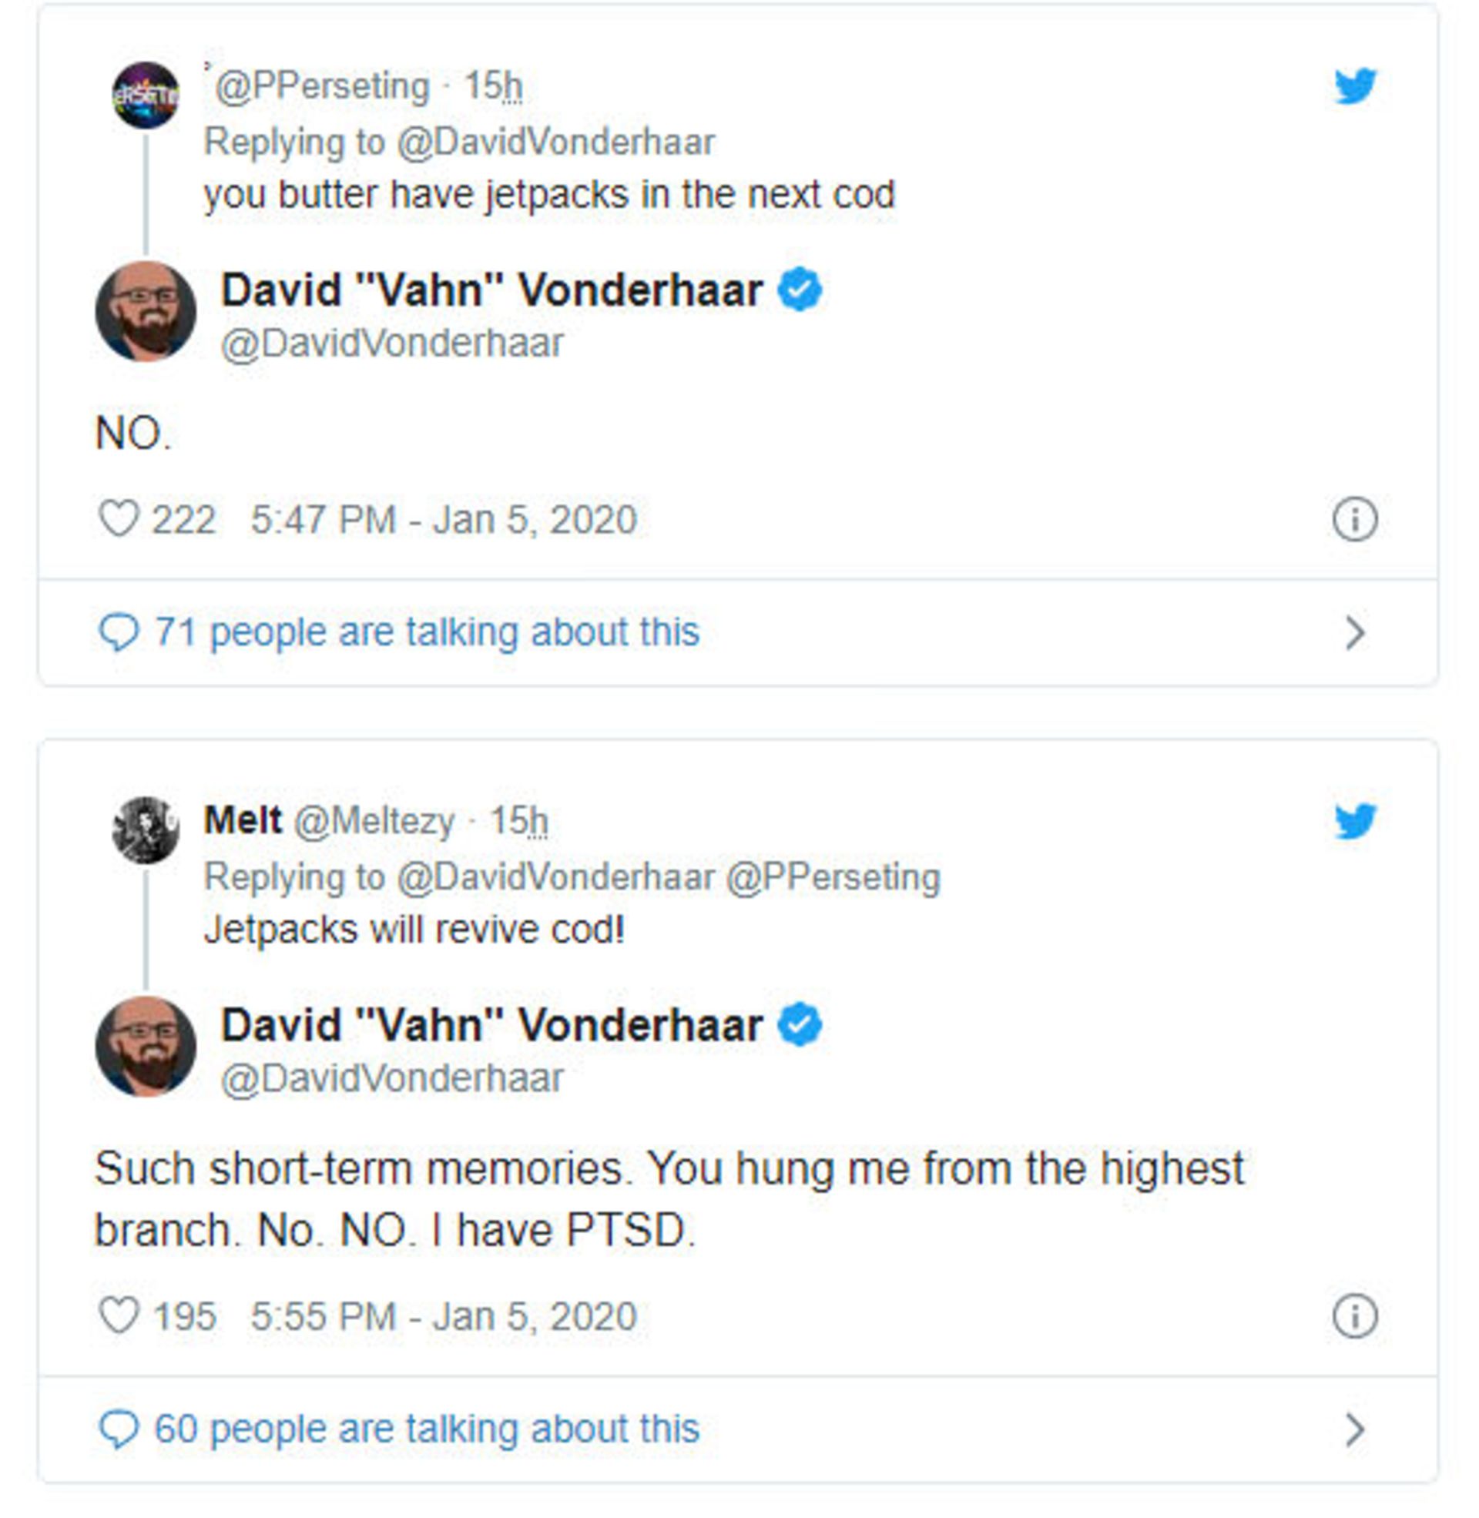Click the speech bubble icon beside 71 people
The image size is (1479, 1518).
(x=119, y=632)
